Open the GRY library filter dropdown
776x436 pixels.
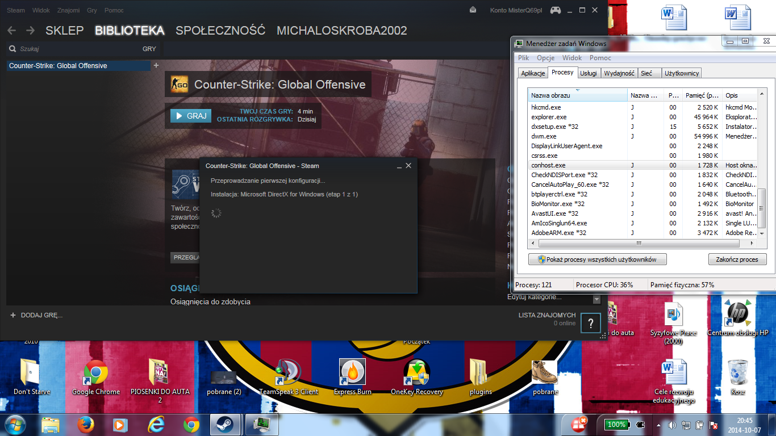click(x=149, y=49)
